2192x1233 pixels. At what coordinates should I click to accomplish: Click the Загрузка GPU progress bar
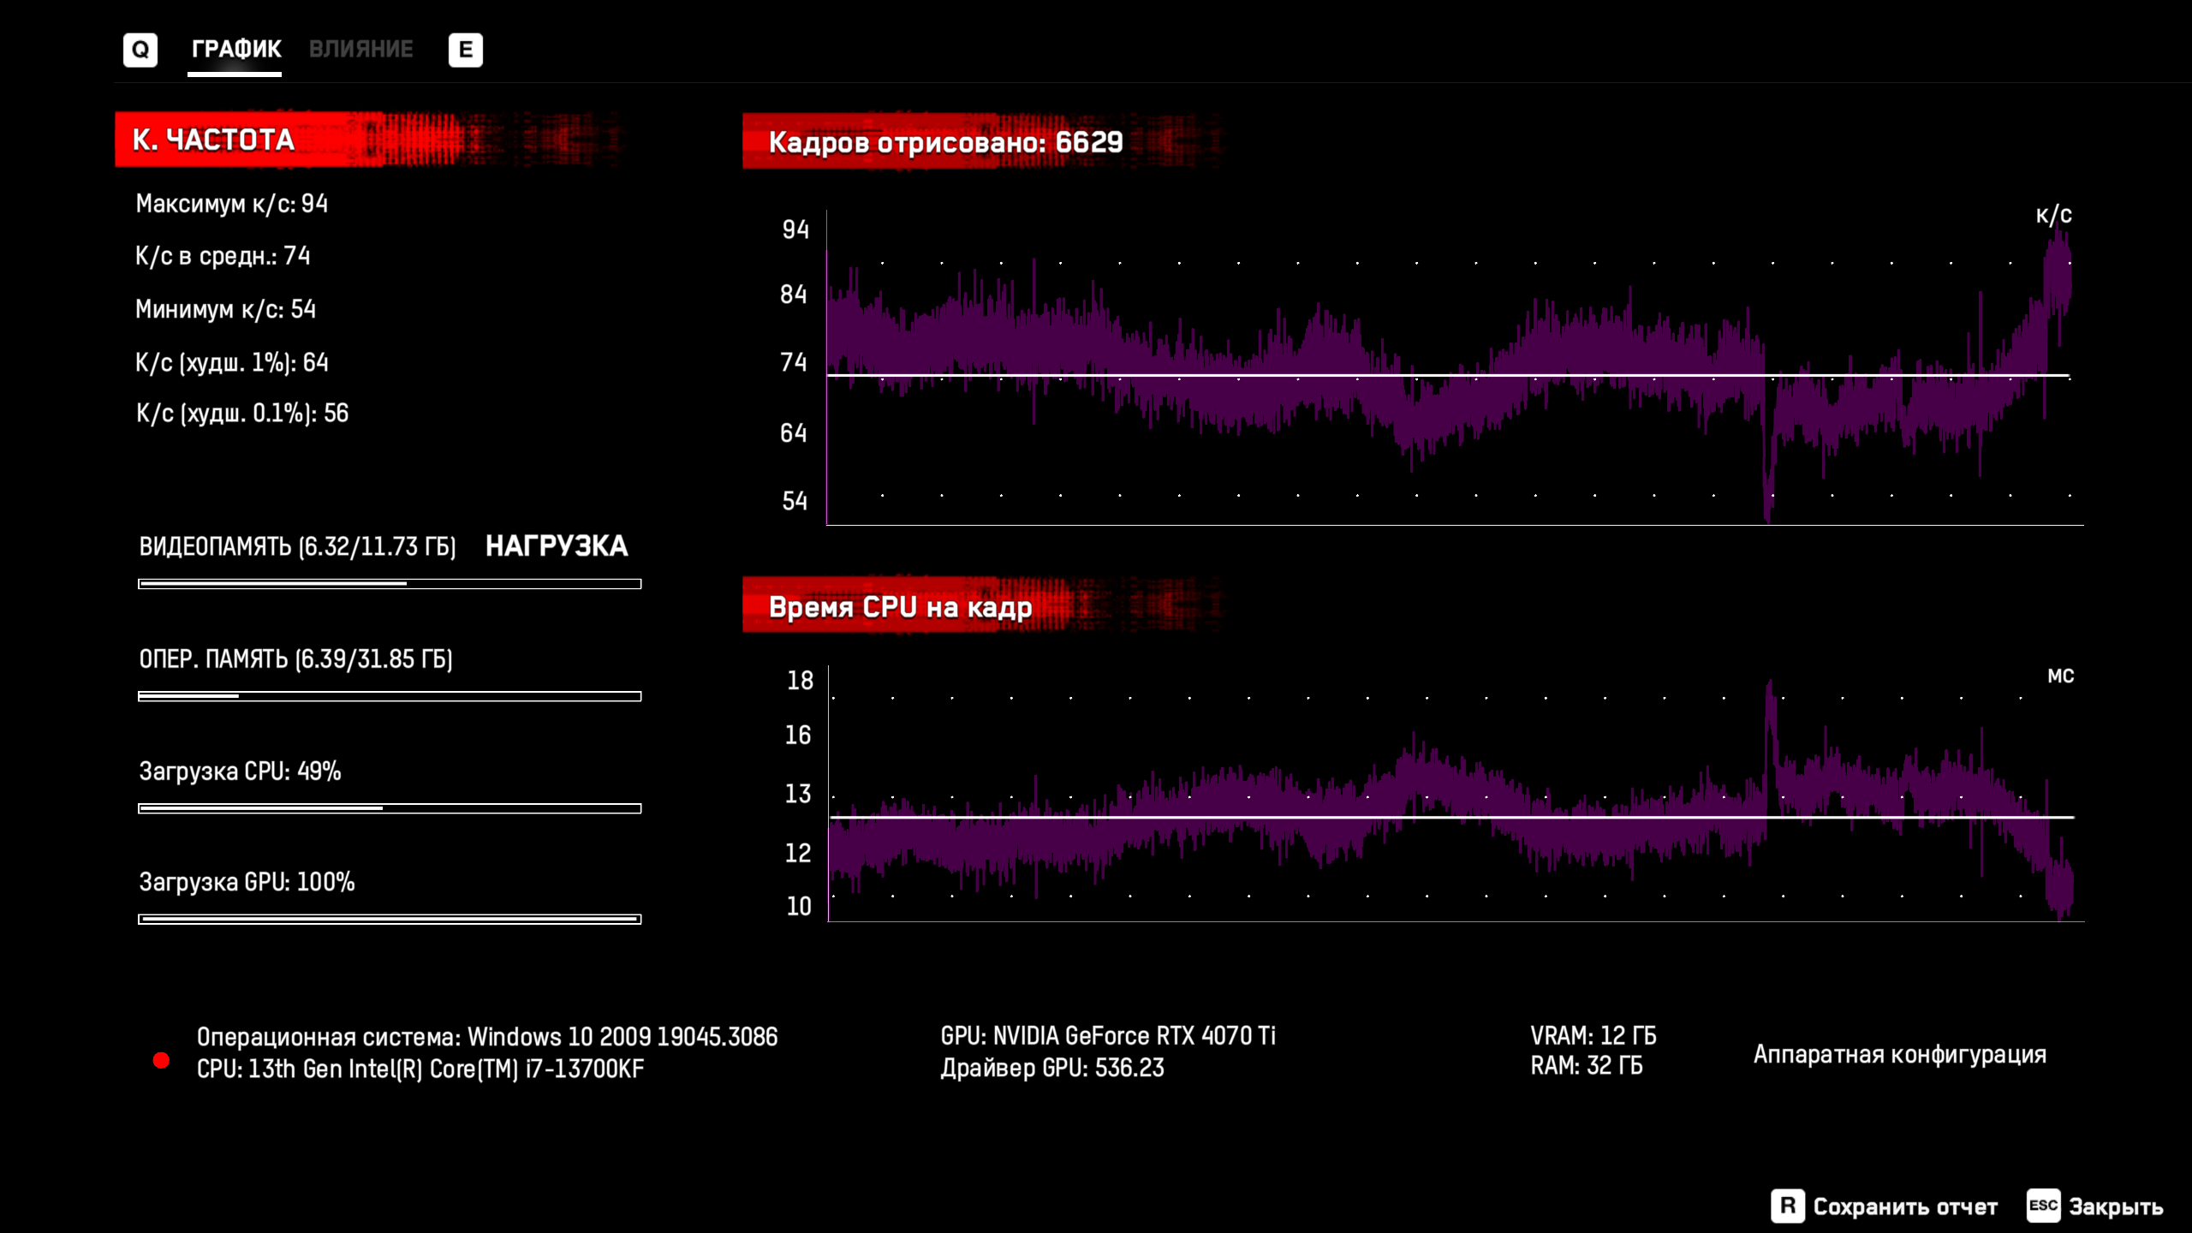390,919
